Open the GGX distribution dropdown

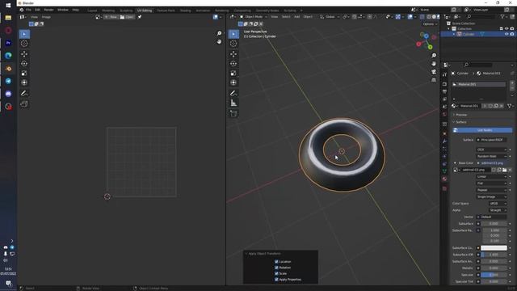pyautogui.click(x=491, y=150)
